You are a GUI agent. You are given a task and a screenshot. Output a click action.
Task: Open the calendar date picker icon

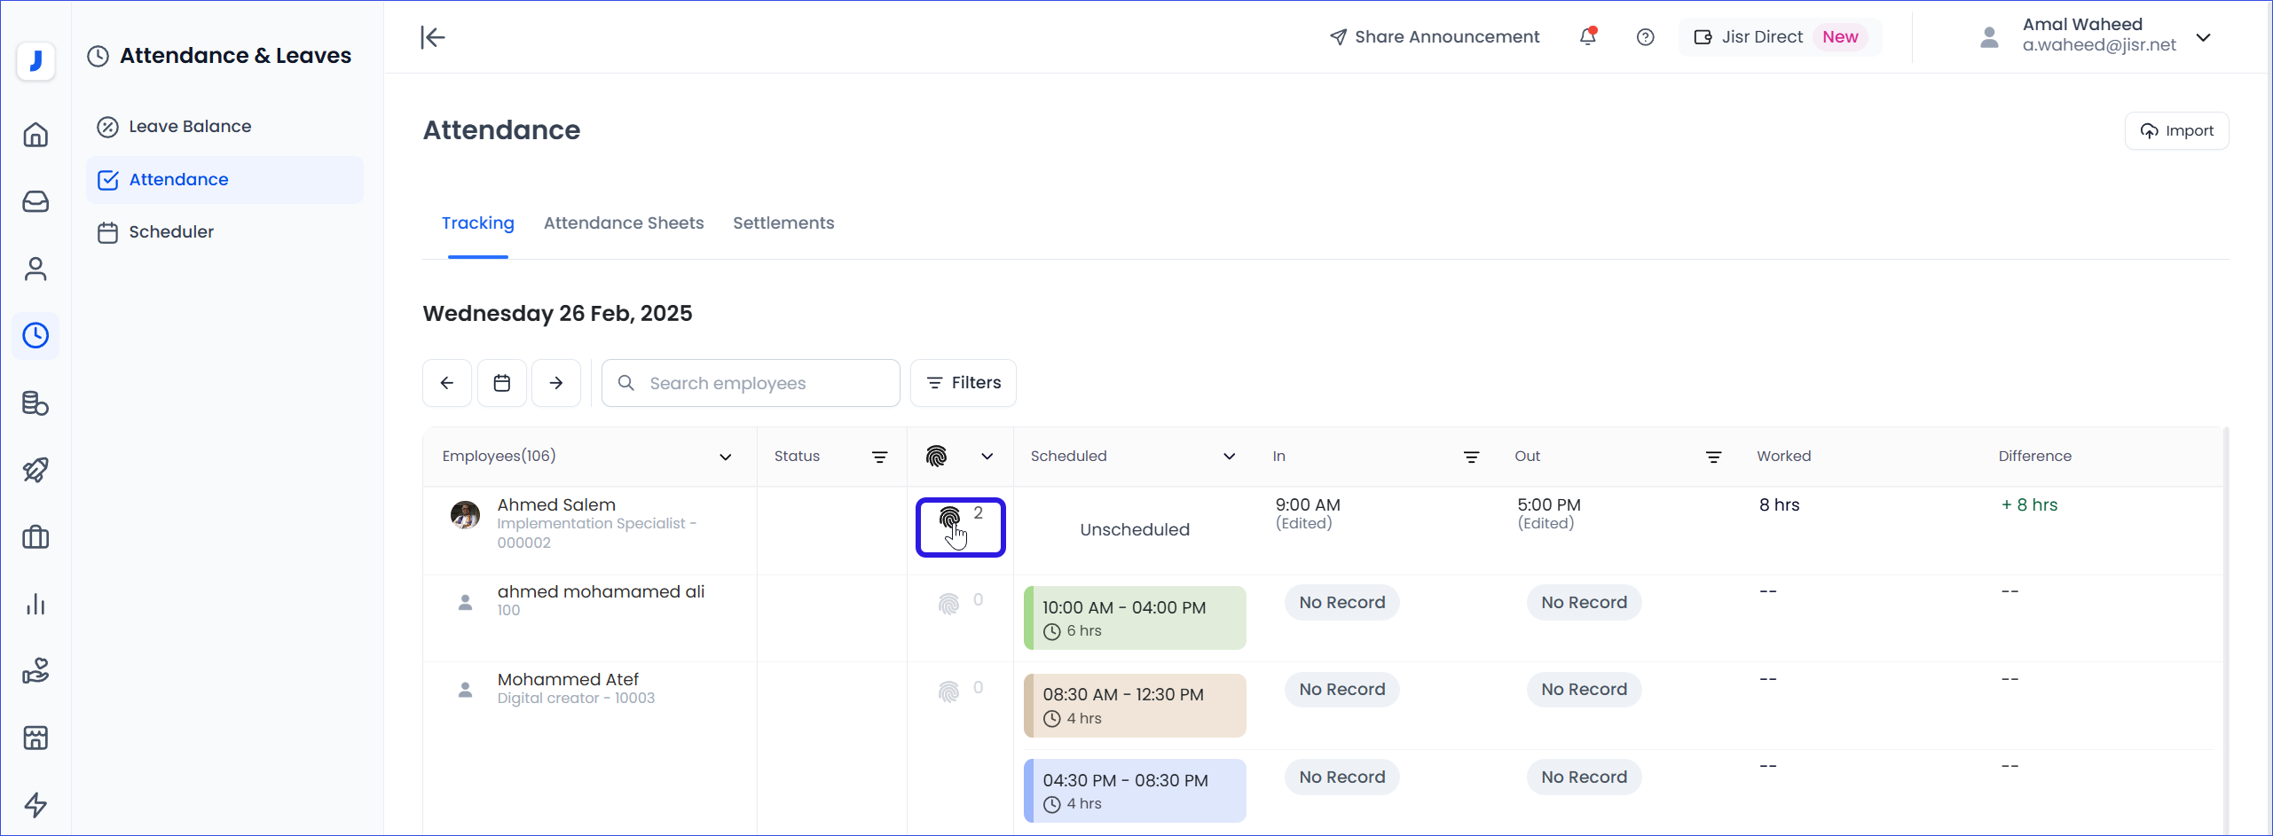click(x=502, y=383)
